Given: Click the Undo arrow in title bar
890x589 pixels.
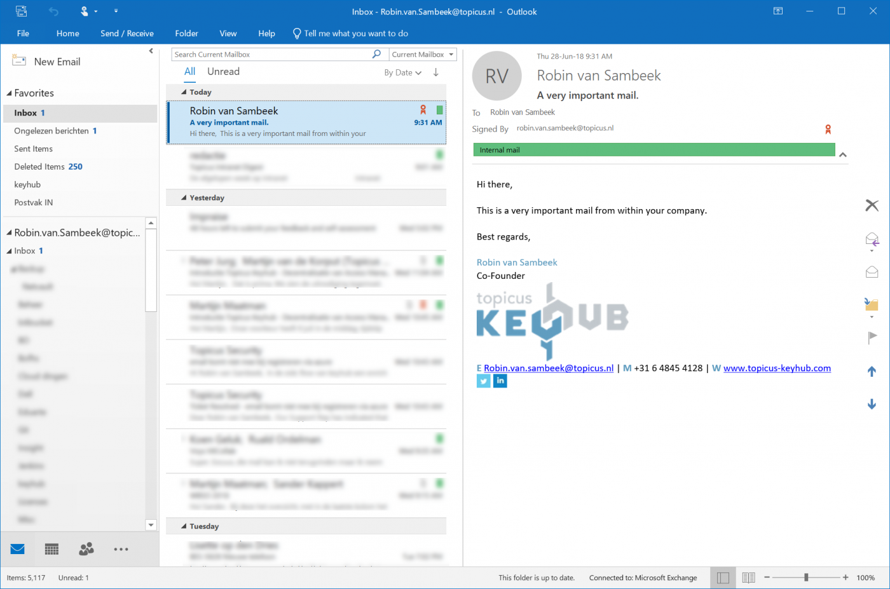Looking at the screenshot, I should coord(53,11).
